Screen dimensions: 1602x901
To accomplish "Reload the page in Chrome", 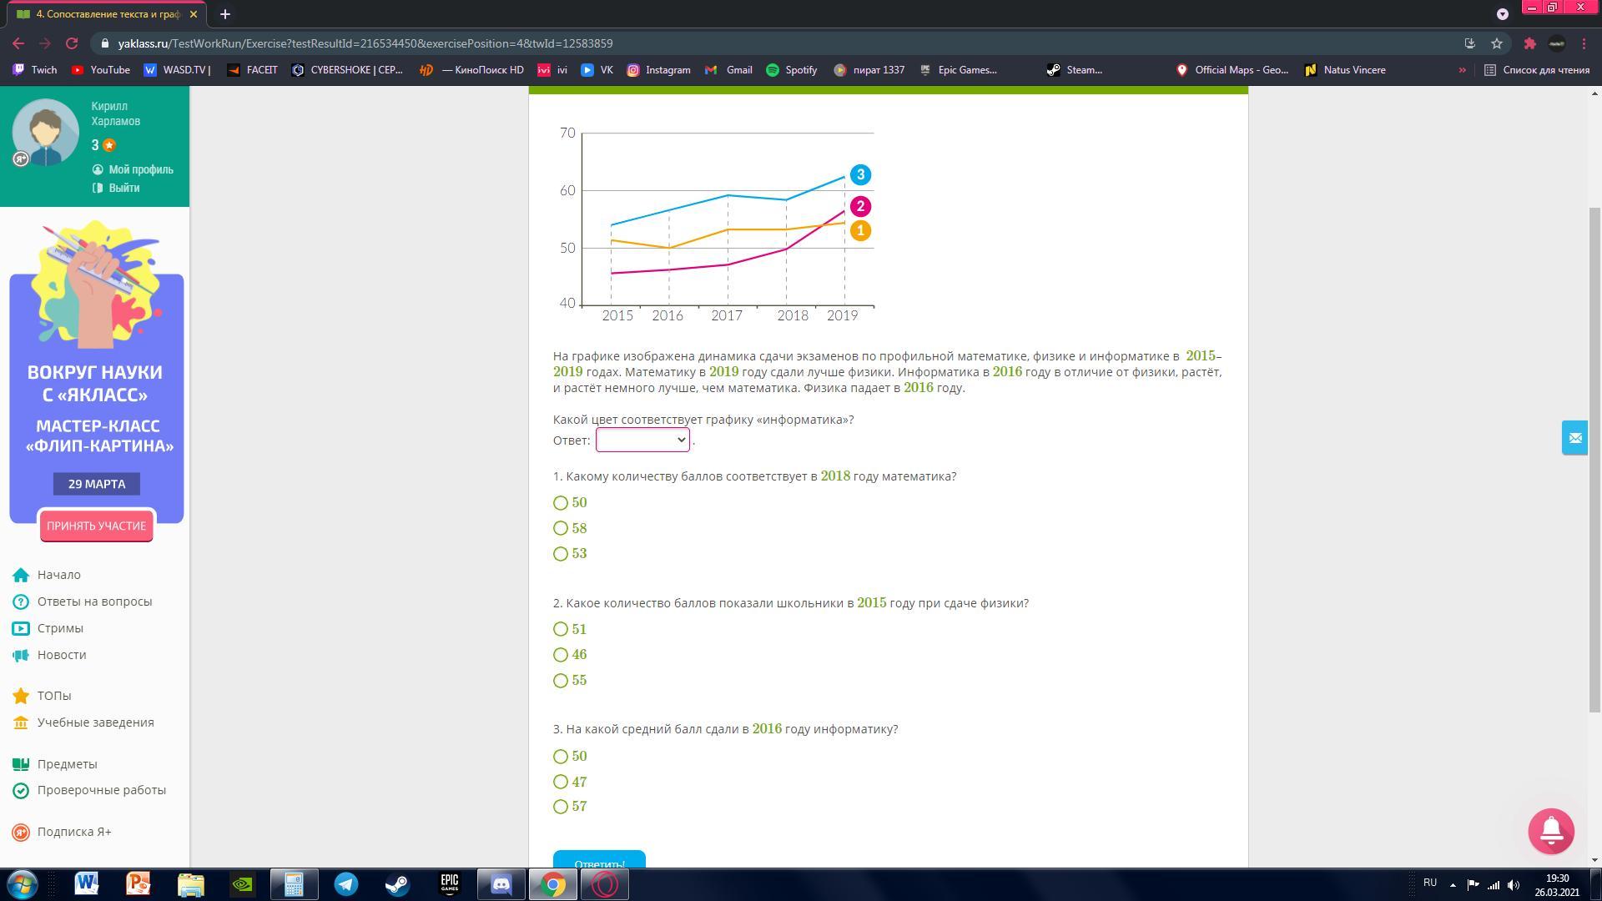I will click(x=72, y=43).
